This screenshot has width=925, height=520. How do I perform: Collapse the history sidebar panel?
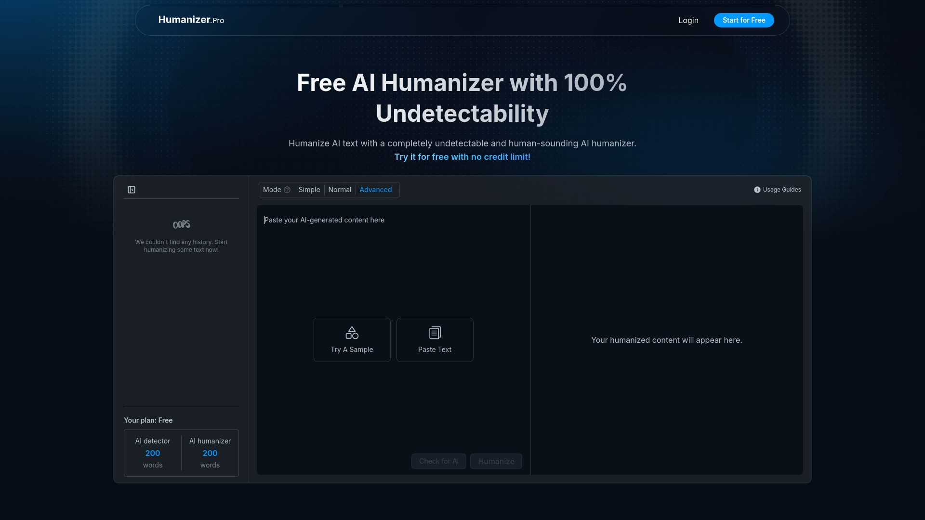[x=132, y=190]
